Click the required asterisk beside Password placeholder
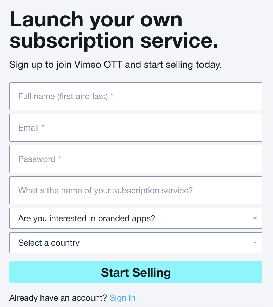273x307 pixels. 59,159
